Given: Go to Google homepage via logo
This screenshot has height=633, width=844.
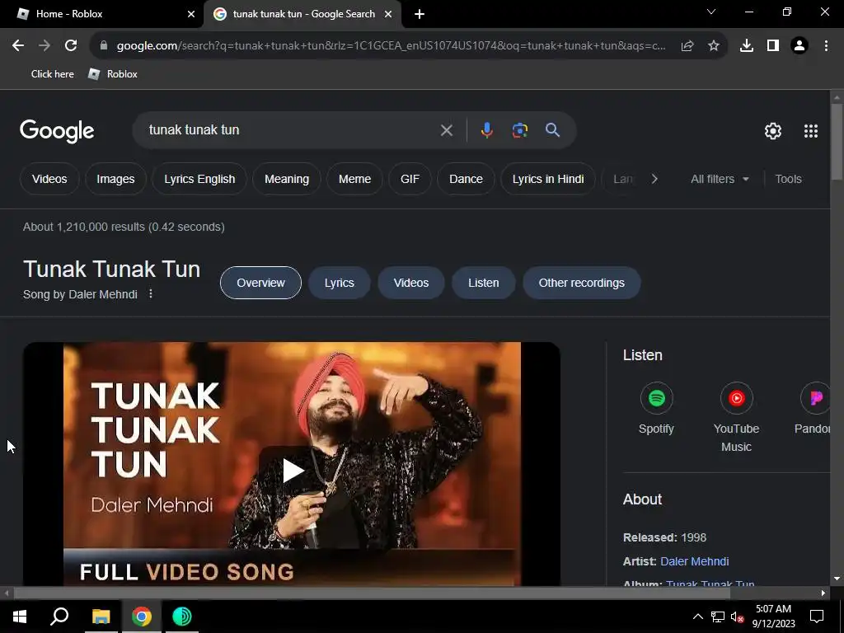Looking at the screenshot, I should (x=57, y=131).
